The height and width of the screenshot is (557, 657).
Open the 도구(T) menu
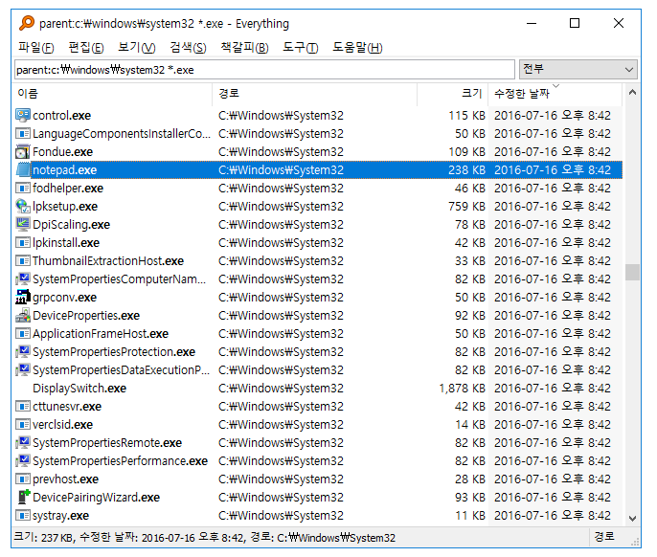[300, 47]
